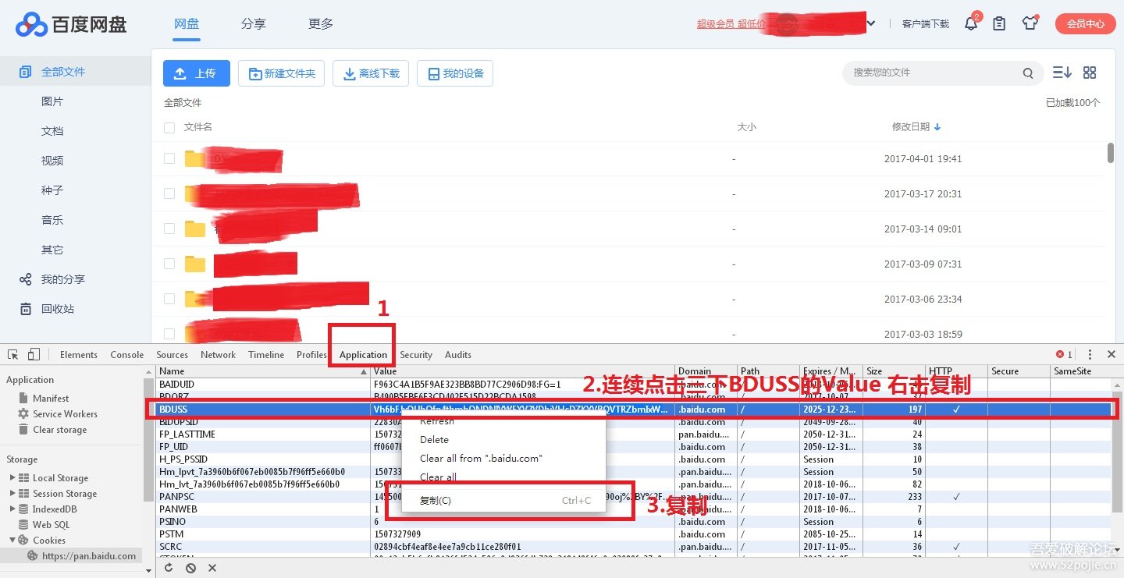Click the clear all cookies circle icon
Viewport: 1124px width, 578px height.
click(x=190, y=568)
